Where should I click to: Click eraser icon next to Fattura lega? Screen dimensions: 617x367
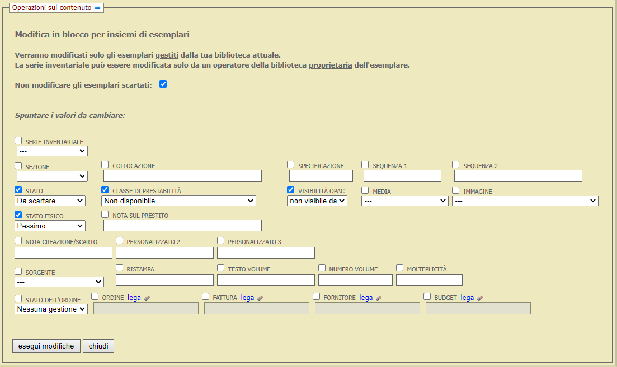260,298
